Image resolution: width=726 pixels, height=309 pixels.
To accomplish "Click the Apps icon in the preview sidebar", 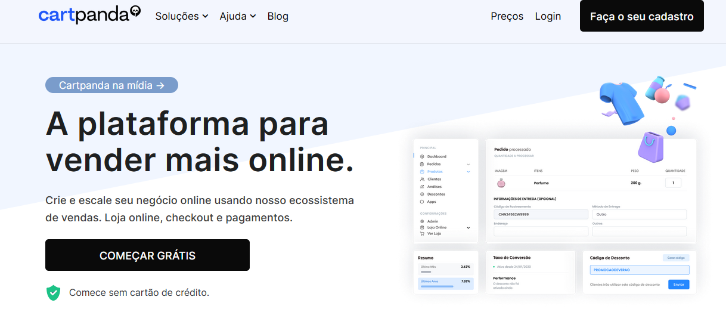I will (422, 202).
